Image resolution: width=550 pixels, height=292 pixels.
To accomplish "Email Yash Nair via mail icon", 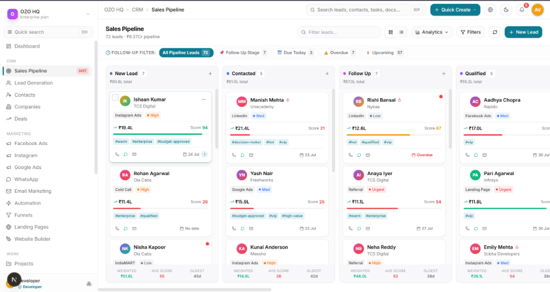I will point(251,229).
